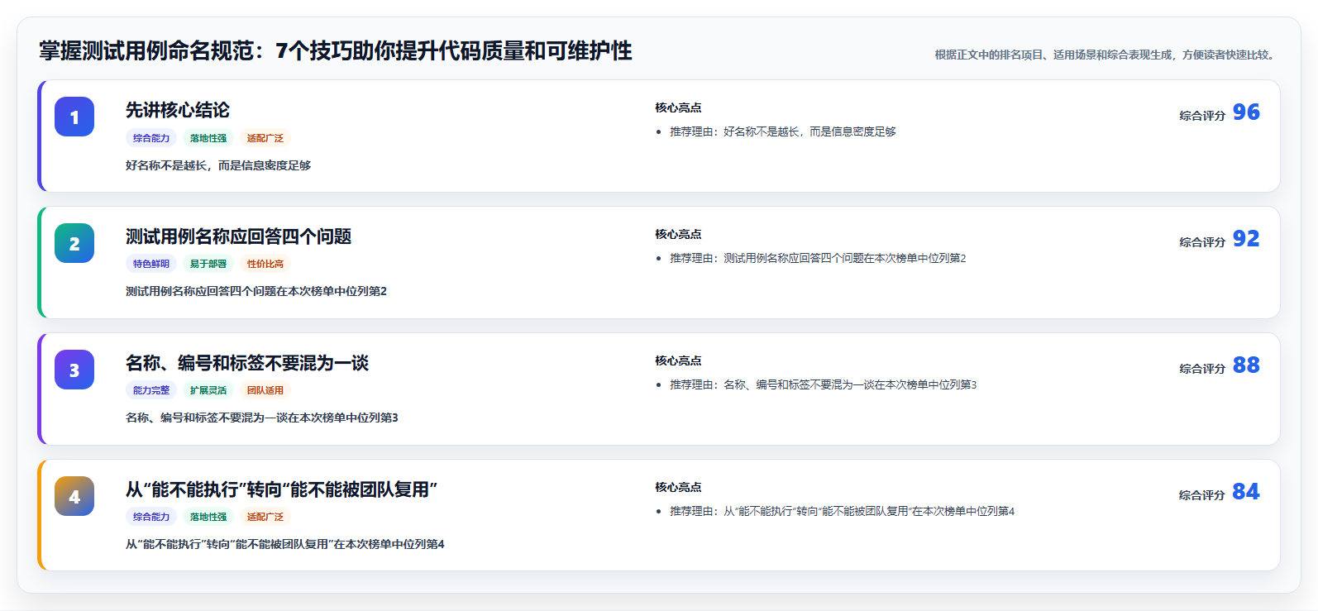Select the 落地性强 tag under 先讲核心结论

pos(208,138)
